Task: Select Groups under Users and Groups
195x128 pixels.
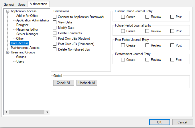Action: [x=21, y=57]
